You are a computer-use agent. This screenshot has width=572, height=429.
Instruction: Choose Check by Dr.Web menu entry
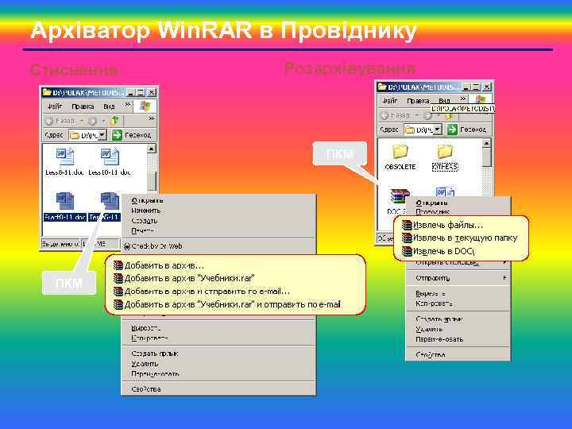[x=218, y=246]
